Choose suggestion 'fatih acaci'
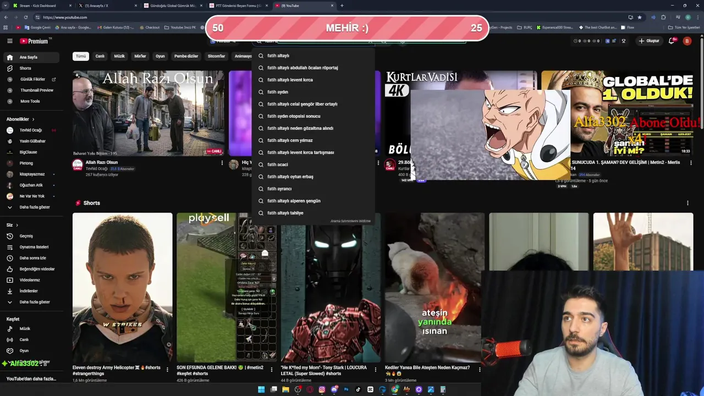This screenshot has height=396, width=704. (x=313, y=164)
